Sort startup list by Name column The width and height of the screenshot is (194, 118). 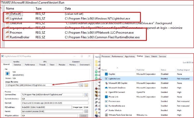(104, 70)
